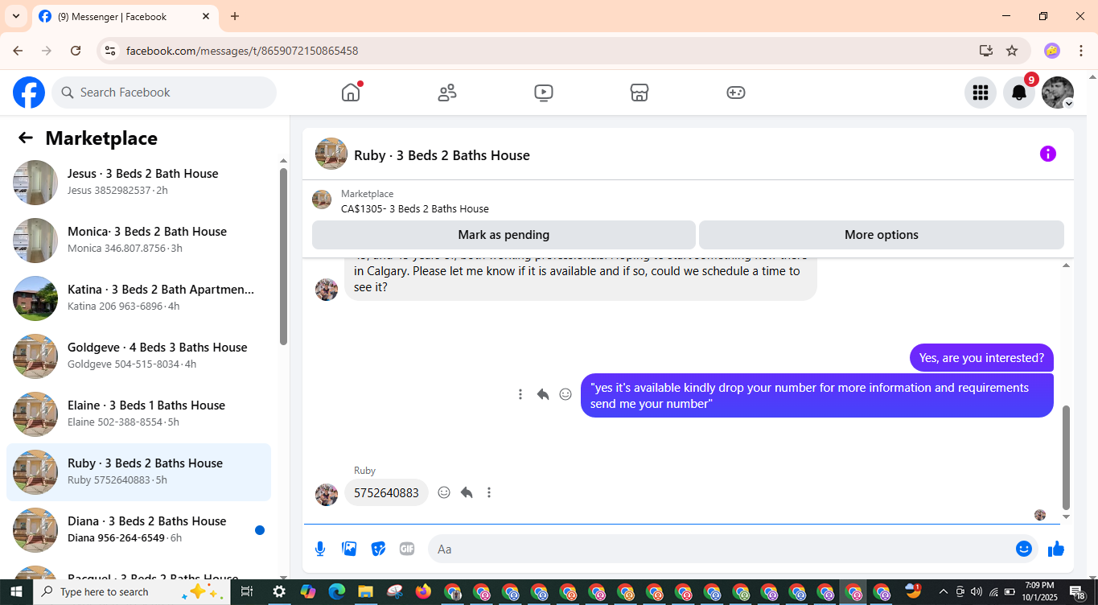This screenshot has height=605, width=1098.
Task: Open the Facebook menu grid icon
Action: 980,93
